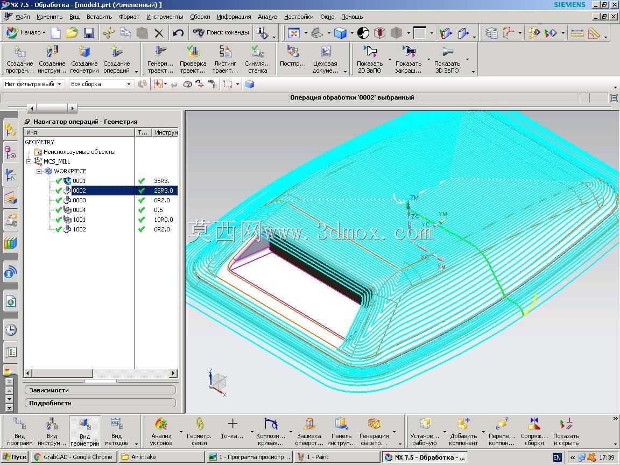Click the Undo arrow icon
This screenshot has width=620, height=465.
(178, 33)
